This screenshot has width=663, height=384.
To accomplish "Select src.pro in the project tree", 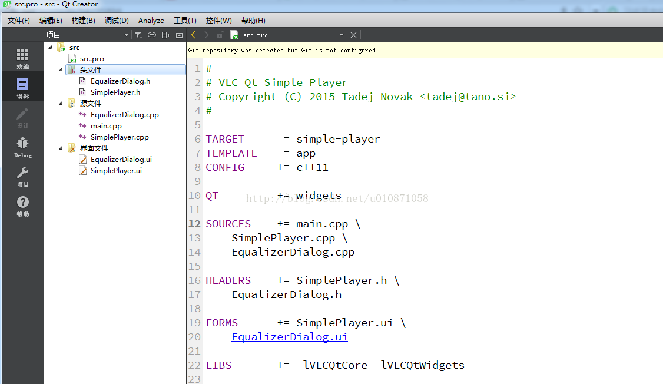I will pos(92,59).
